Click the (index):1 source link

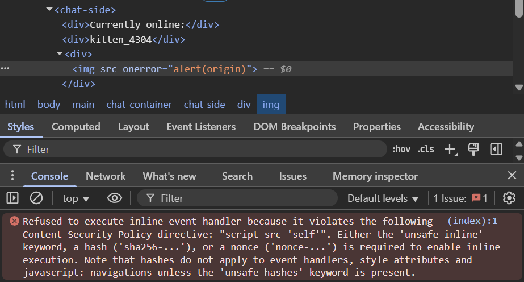click(x=472, y=221)
